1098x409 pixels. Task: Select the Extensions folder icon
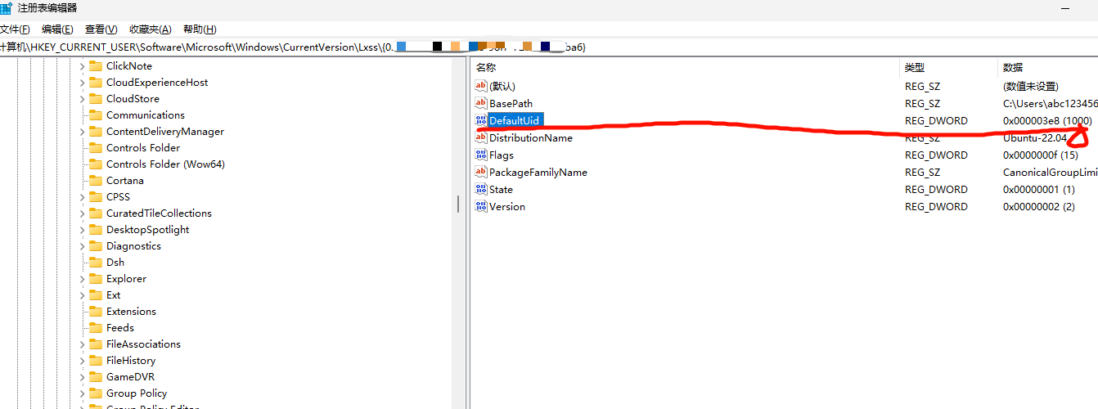point(96,311)
